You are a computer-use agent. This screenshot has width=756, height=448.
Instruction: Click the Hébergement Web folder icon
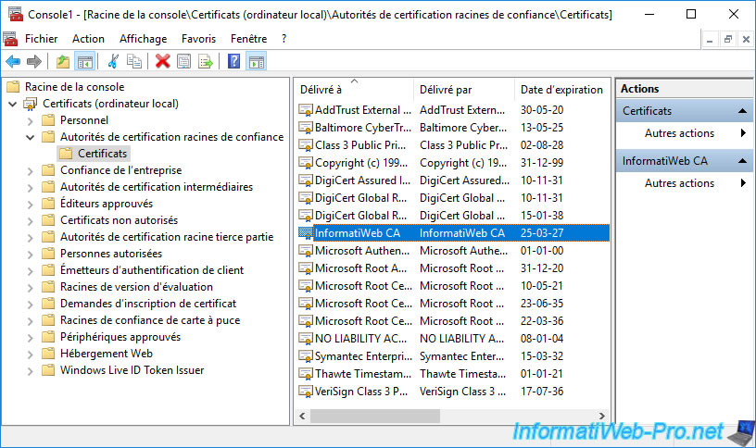(x=48, y=354)
